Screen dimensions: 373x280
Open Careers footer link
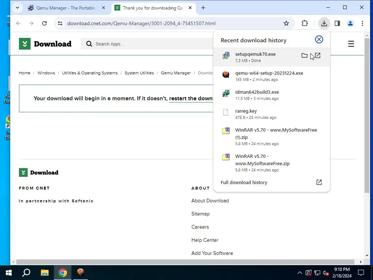click(x=200, y=227)
